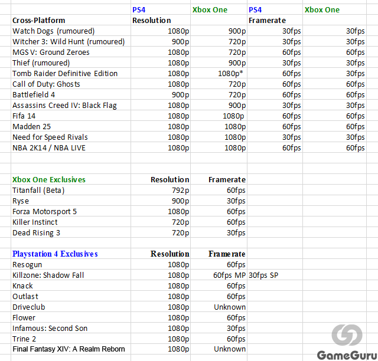Click the Killer Instinct cell
The width and height of the screenshot is (378, 361).
[x=71, y=222]
